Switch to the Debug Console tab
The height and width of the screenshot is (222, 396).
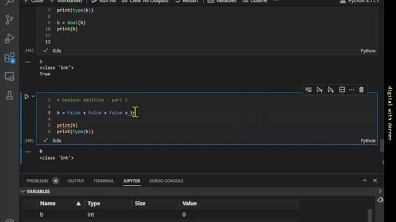click(x=166, y=181)
